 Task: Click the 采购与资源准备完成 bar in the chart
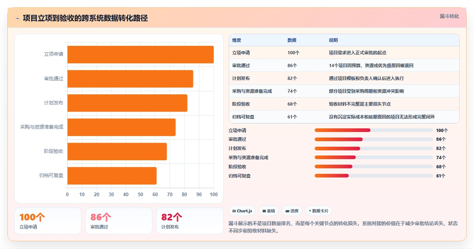tap(122, 127)
